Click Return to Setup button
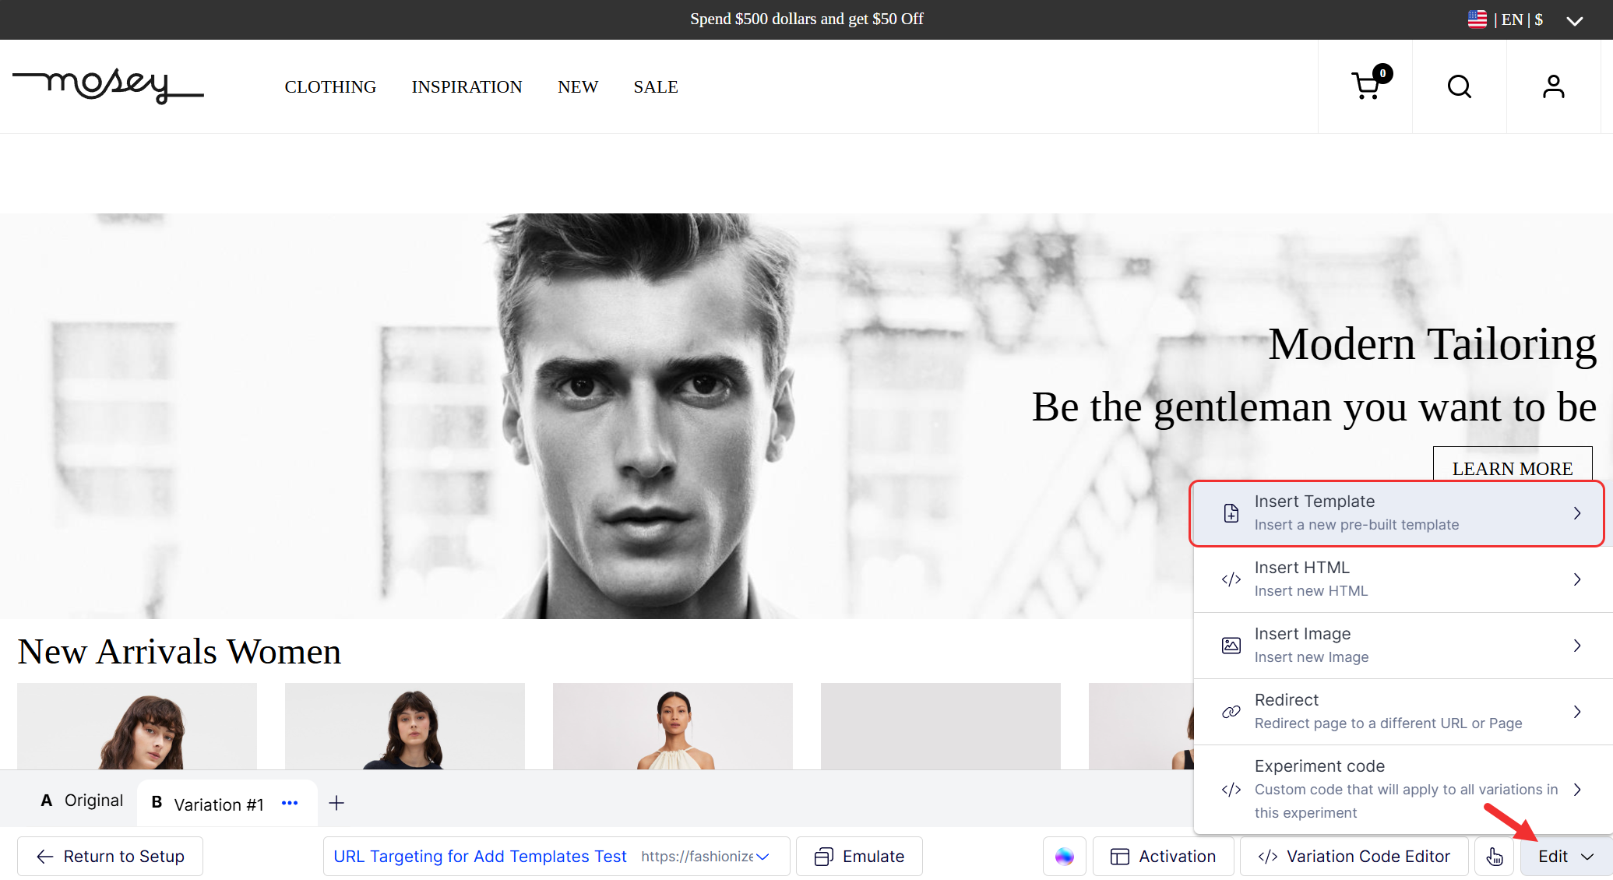1613x880 pixels. tap(111, 857)
